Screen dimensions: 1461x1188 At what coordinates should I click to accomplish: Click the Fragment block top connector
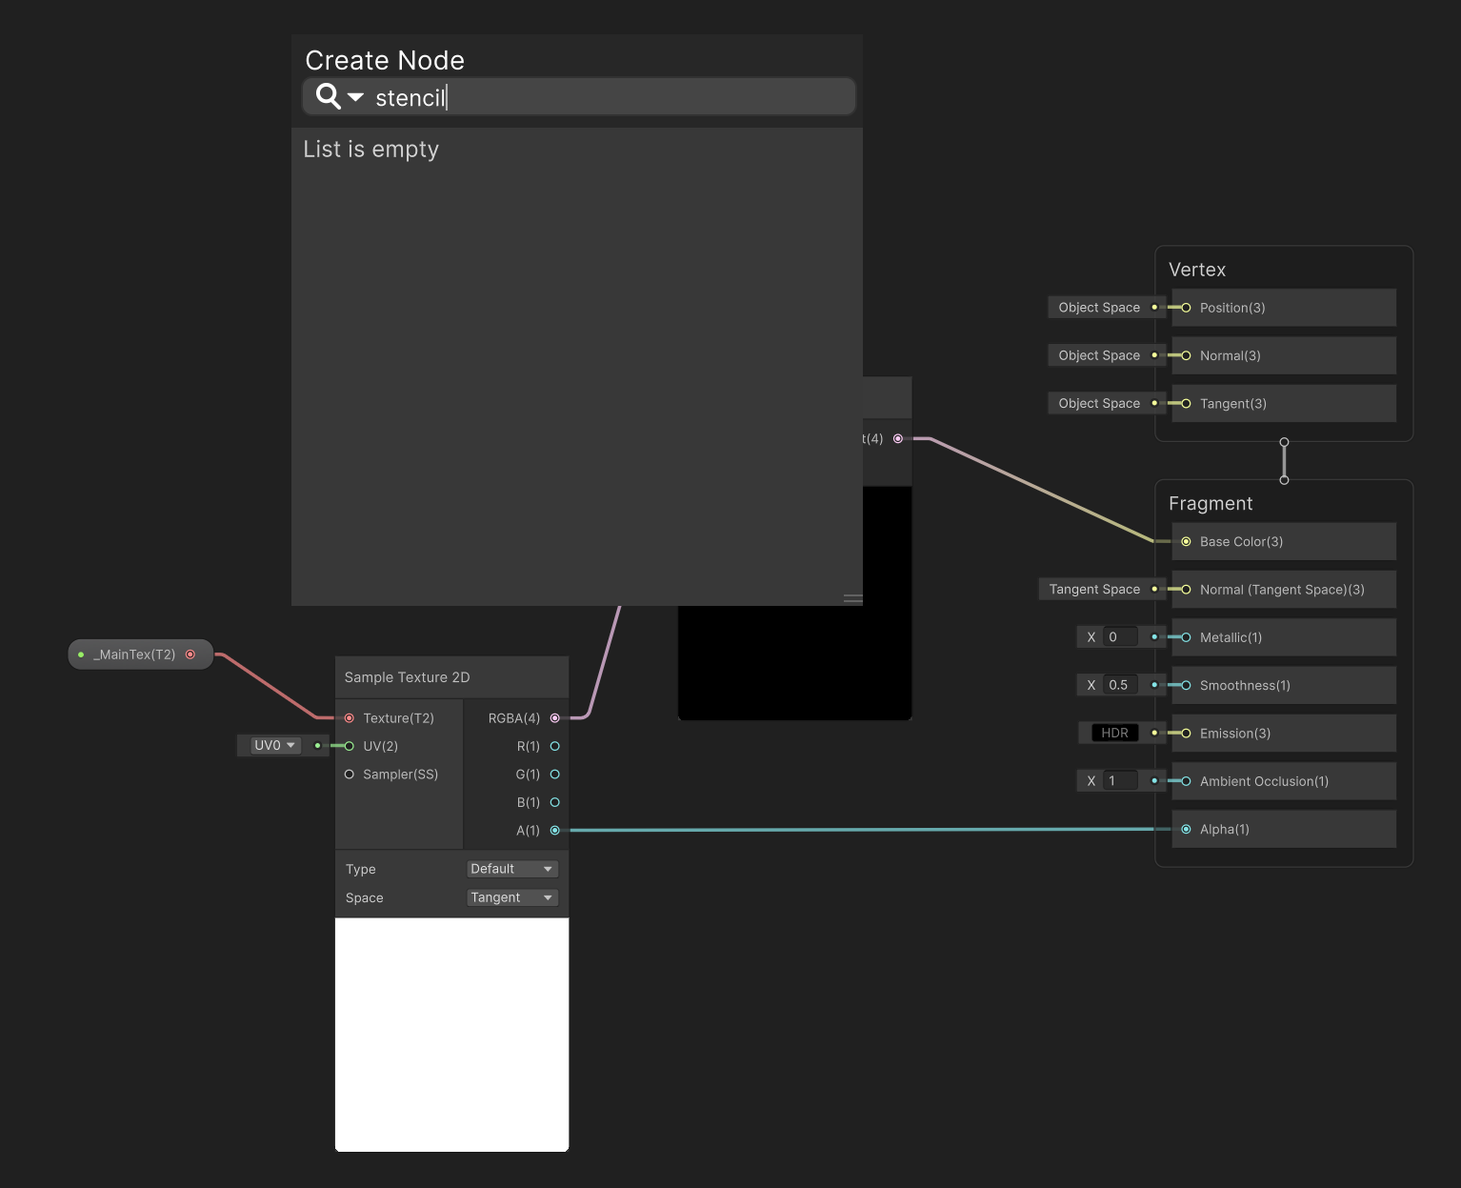pyautogui.click(x=1284, y=480)
